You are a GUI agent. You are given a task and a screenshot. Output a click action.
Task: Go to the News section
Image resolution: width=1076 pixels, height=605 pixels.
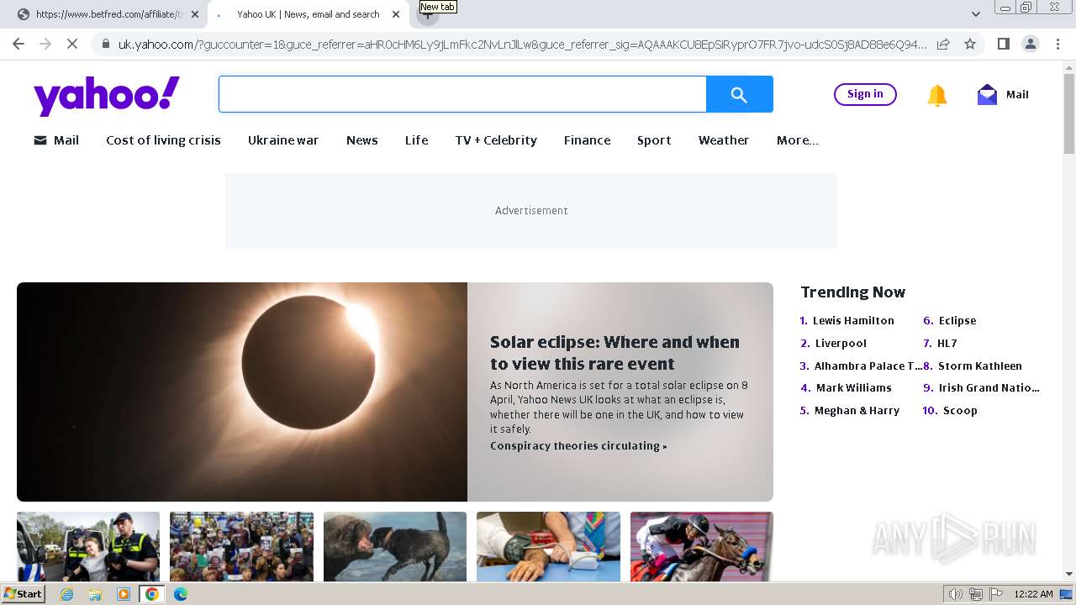coord(362,140)
